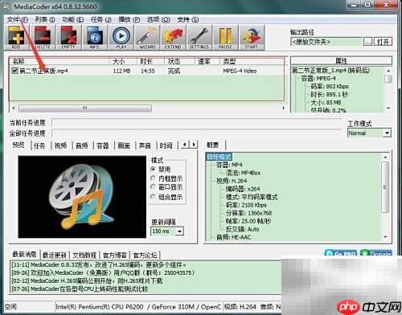This screenshot has width=402, height=315.
Task: Open the SETTINGS wrench icon
Action: (x=199, y=37)
